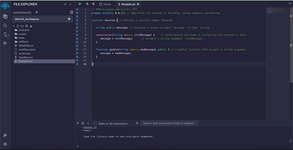Toggle breakpoint dot on line 6
293x150 pixels.
pyautogui.click(x=77, y=28)
